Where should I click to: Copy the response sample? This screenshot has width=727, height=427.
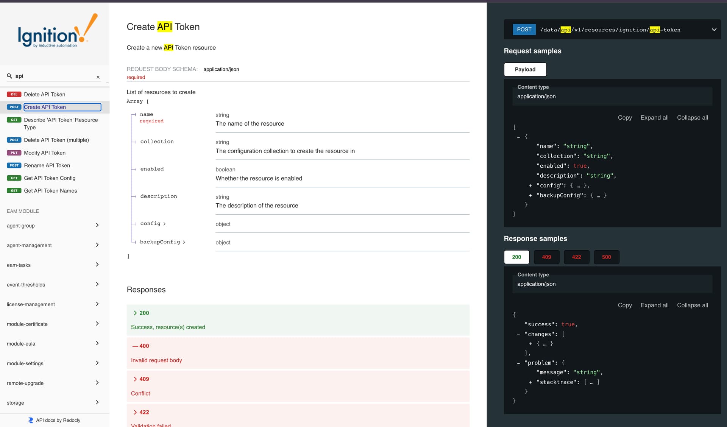(625, 305)
